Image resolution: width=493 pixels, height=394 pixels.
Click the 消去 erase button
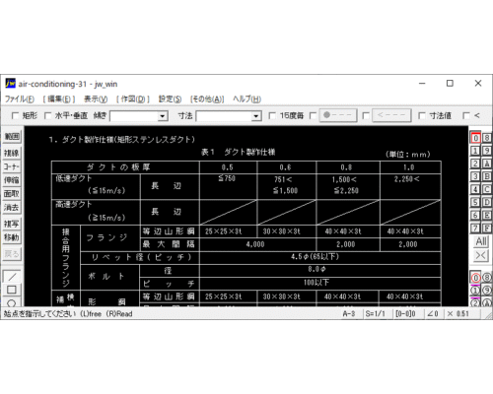click(12, 207)
